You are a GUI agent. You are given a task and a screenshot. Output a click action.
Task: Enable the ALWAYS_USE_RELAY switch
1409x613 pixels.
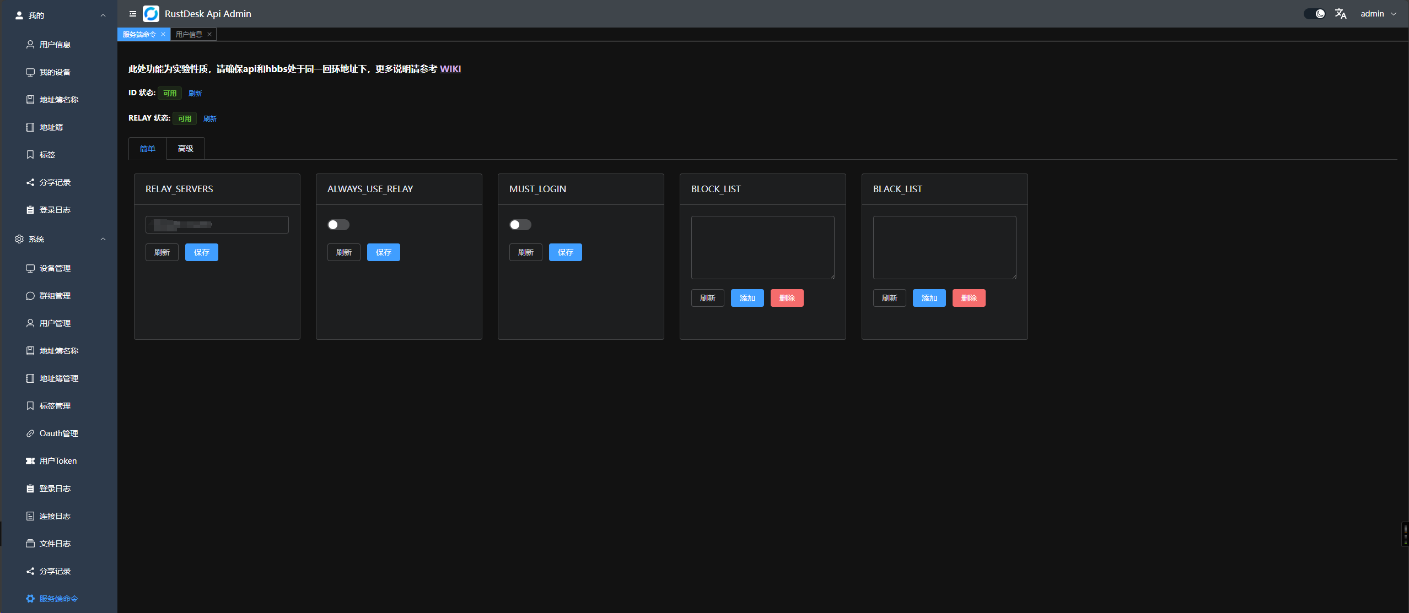pos(338,224)
